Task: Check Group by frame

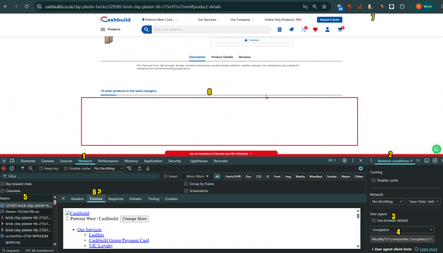Action: (186, 183)
